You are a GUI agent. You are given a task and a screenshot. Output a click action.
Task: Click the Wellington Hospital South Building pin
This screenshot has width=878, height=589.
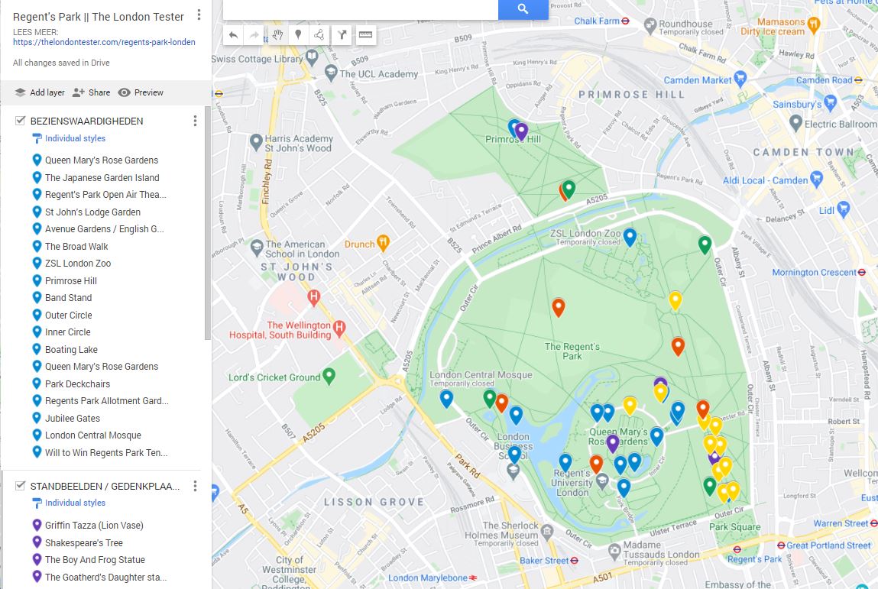click(x=339, y=328)
